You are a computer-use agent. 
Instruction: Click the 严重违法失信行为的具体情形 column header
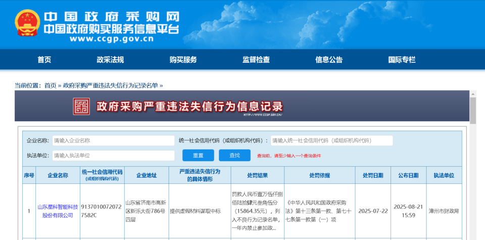click(x=200, y=175)
